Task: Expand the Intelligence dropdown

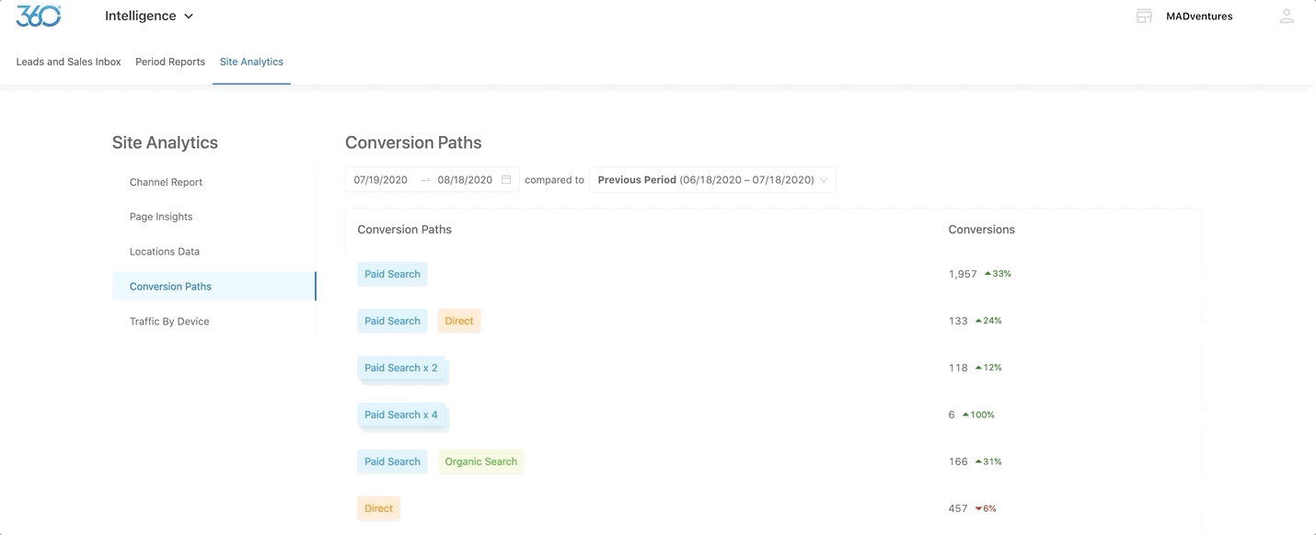Action: [x=149, y=15]
